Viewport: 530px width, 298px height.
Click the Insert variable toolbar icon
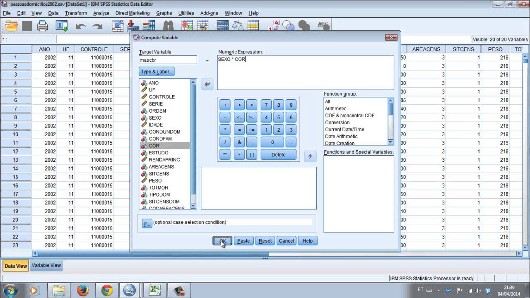[x=203, y=26]
